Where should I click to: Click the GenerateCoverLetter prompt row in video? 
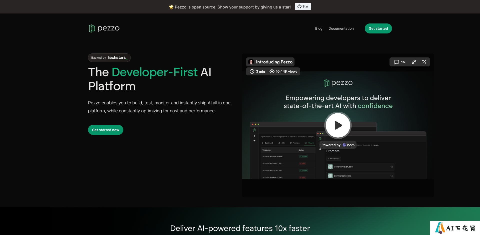coord(360,167)
